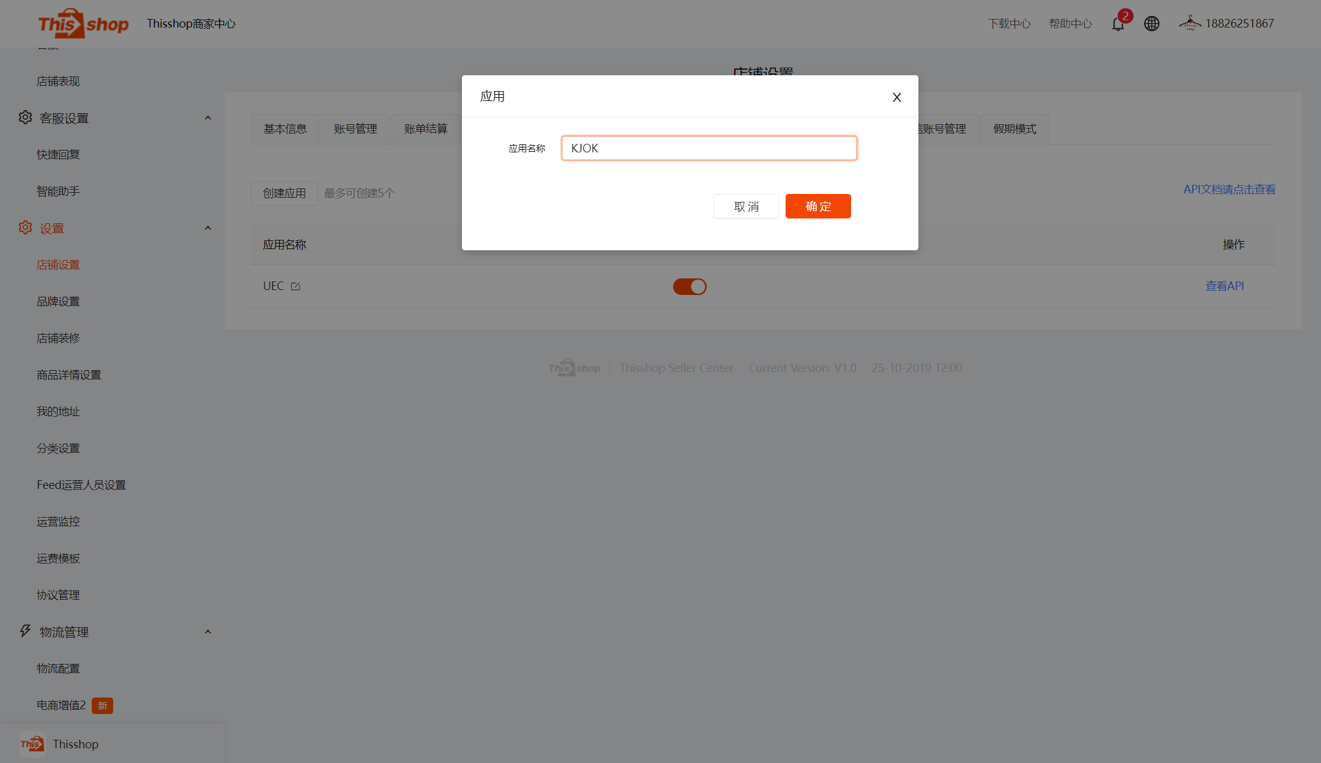Open the 查看API link for UEC
The image size is (1321, 763).
pos(1224,286)
